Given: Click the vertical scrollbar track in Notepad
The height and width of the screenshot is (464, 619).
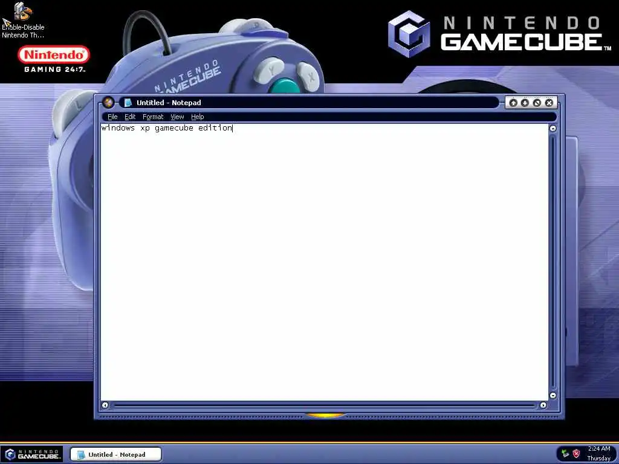Looking at the screenshot, I should (553, 262).
